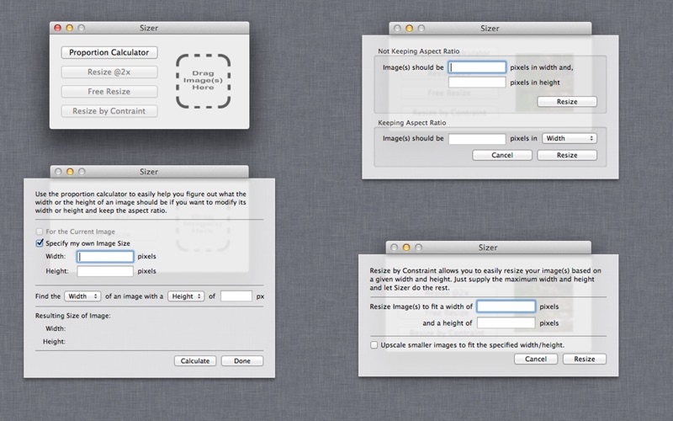Click Resize next to Cancel in Keeping Aspect Ratio
Viewport: 673px width, 421px height.
567,155
